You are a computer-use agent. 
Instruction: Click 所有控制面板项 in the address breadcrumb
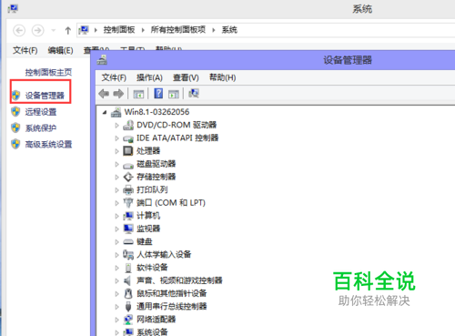(178, 30)
